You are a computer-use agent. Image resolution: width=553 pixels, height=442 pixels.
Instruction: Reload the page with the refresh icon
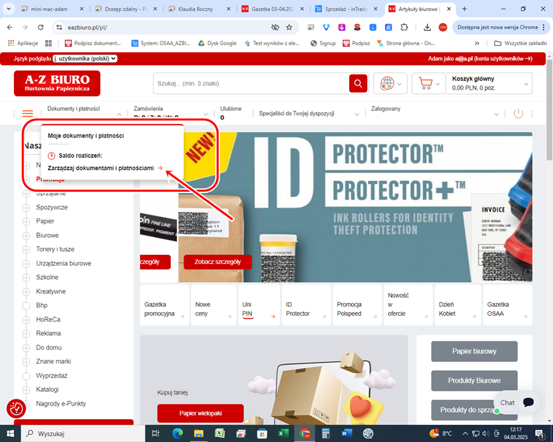point(41,27)
